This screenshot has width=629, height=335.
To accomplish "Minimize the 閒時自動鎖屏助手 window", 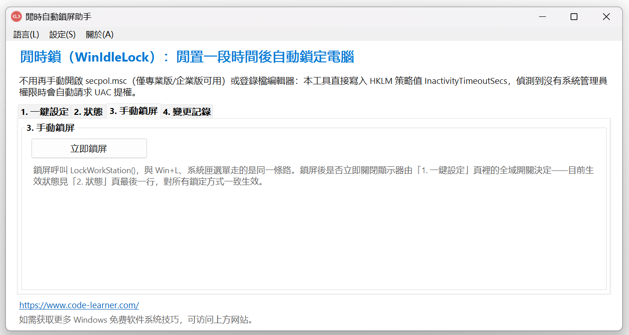I will coord(542,17).
